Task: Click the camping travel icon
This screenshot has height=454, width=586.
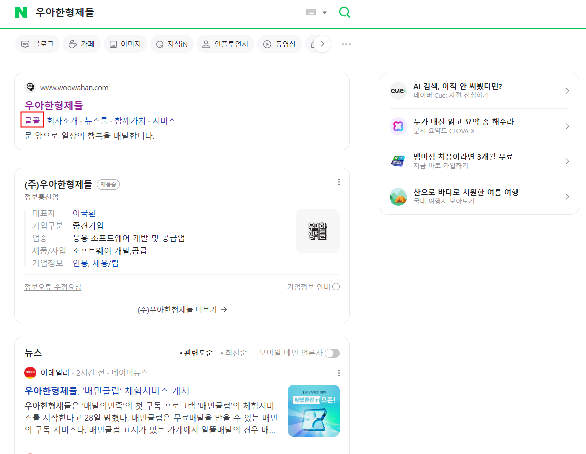Action: pyautogui.click(x=398, y=197)
